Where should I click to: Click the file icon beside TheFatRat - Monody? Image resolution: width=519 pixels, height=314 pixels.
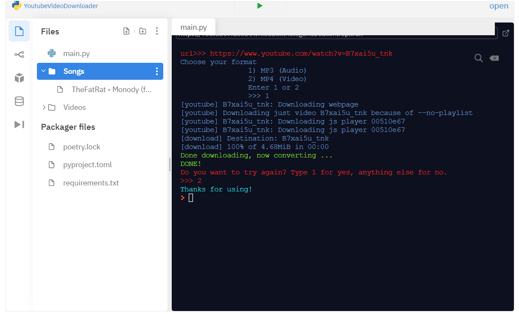(x=60, y=90)
